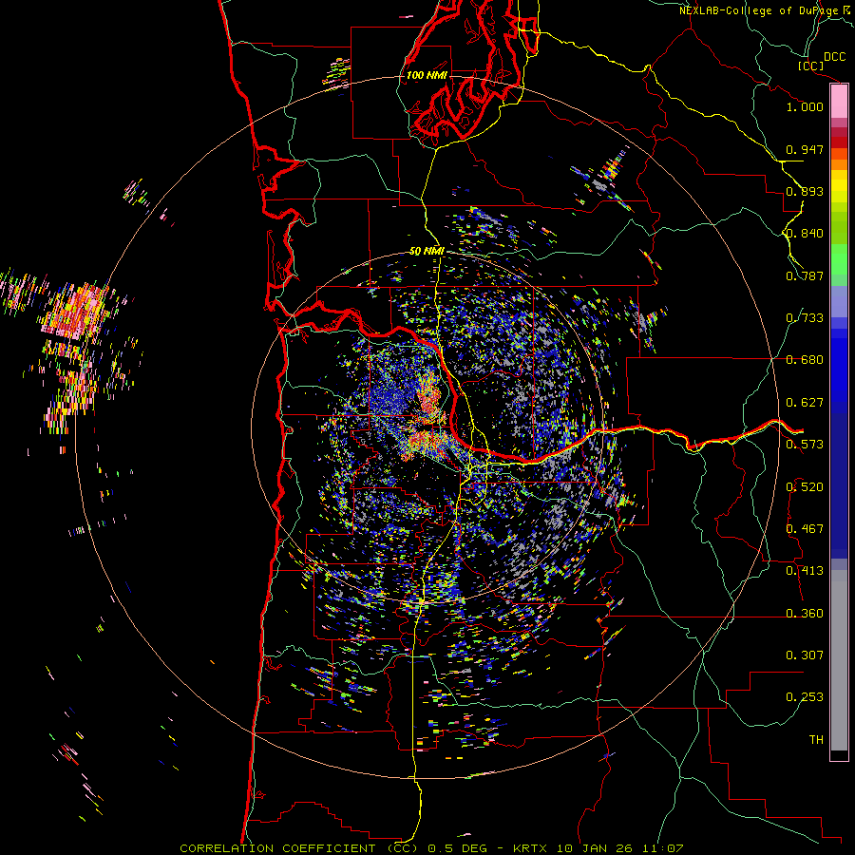Select the 0.360 scale value
The image size is (855, 855).
tap(805, 613)
